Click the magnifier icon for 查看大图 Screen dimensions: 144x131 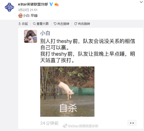coord(34,24)
